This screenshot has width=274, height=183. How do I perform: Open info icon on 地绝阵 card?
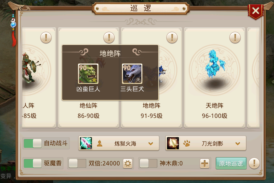click(172, 37)
